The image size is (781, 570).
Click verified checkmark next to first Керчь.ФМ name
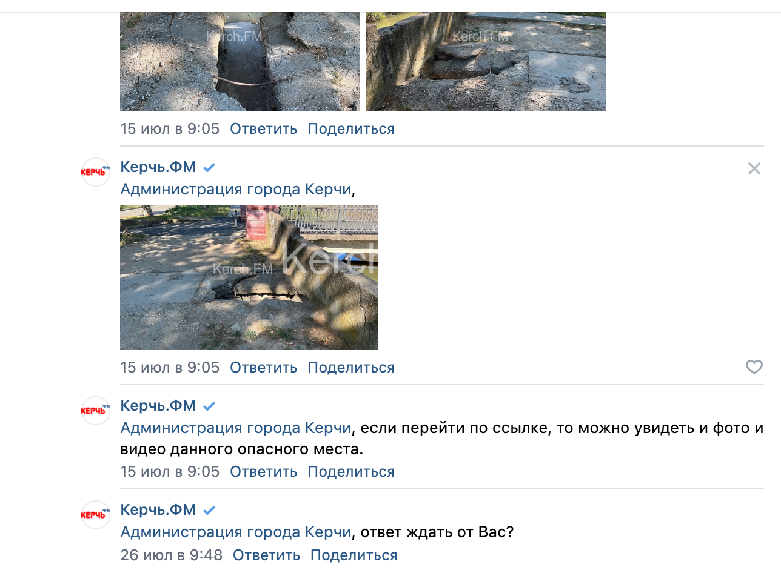click(209, 168)
